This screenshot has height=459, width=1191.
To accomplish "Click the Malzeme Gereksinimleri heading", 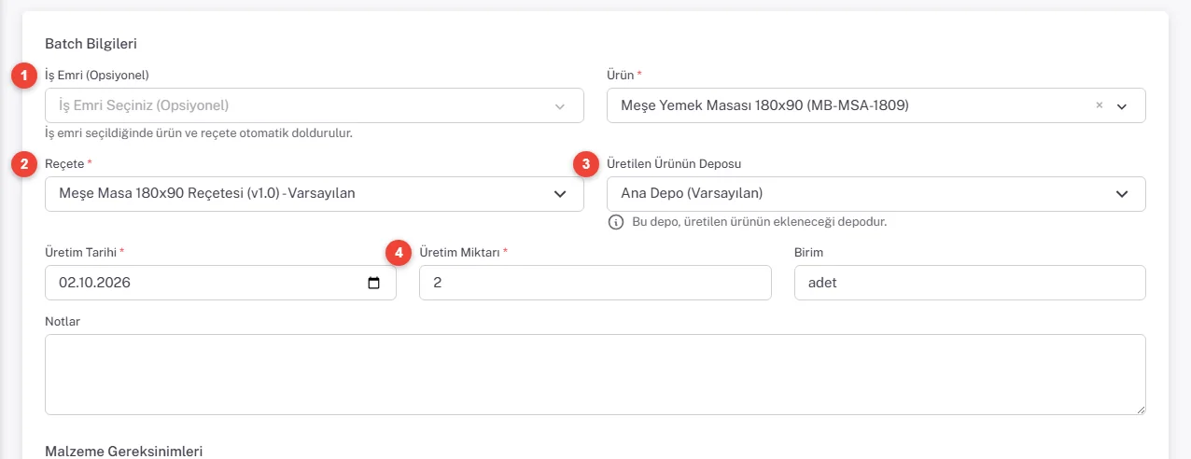I will point(124,452).
